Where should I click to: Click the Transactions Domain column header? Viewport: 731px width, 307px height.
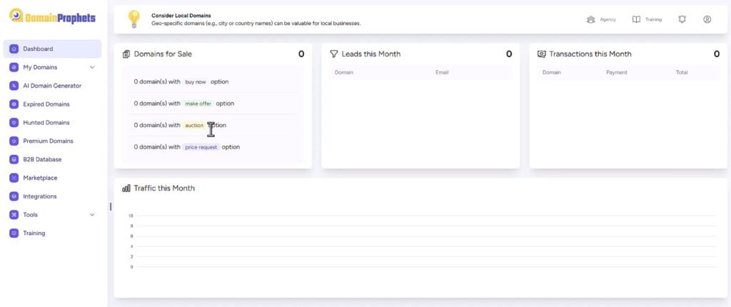tap(552, 73)
